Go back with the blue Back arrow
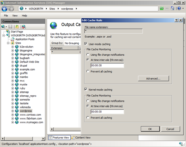Screen dimensions: 186x147 tap(4, 9)
